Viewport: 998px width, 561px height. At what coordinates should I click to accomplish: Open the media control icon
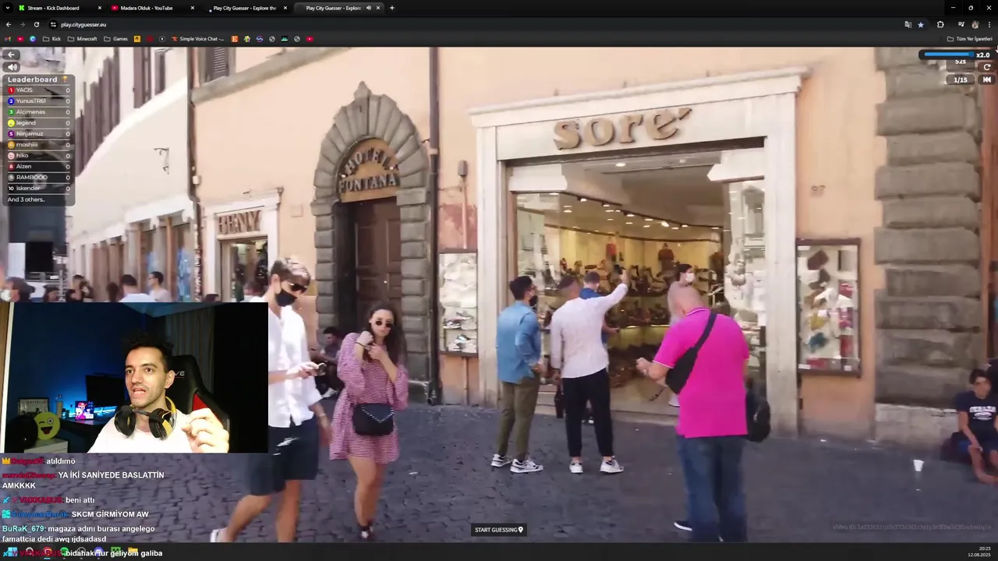961,24
